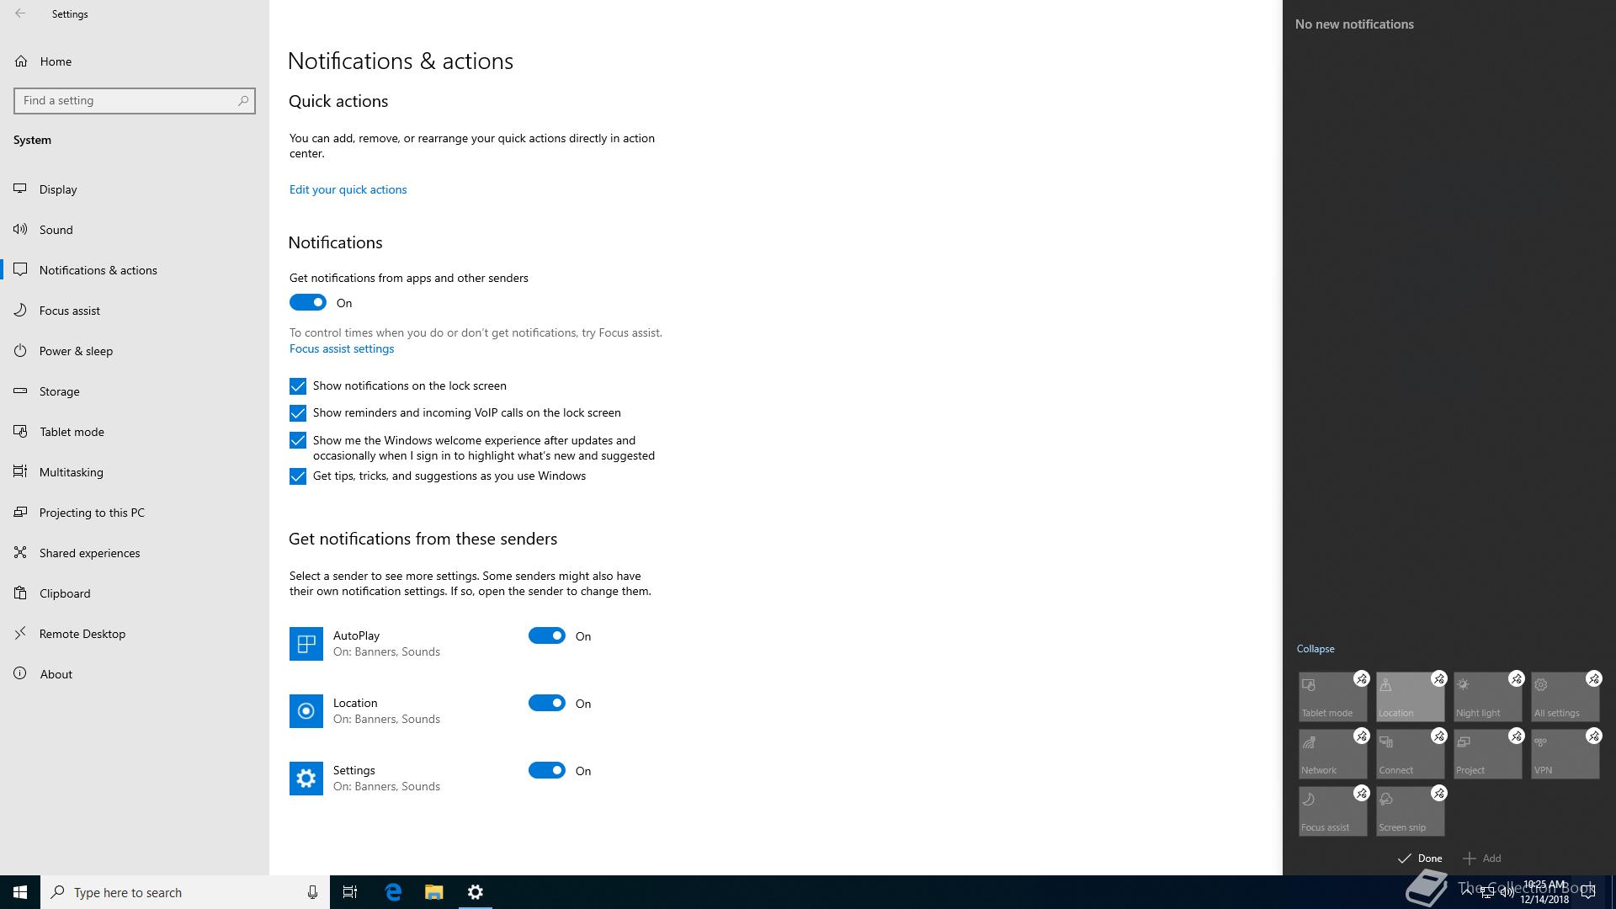
Task: Click the taskbar microphone icon
Action: (312, 892)
